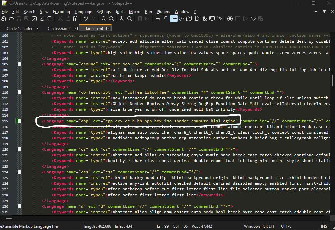335x230 pixels.
Task: Open the user defined language dialog icon
Action: tap(181, 19)
